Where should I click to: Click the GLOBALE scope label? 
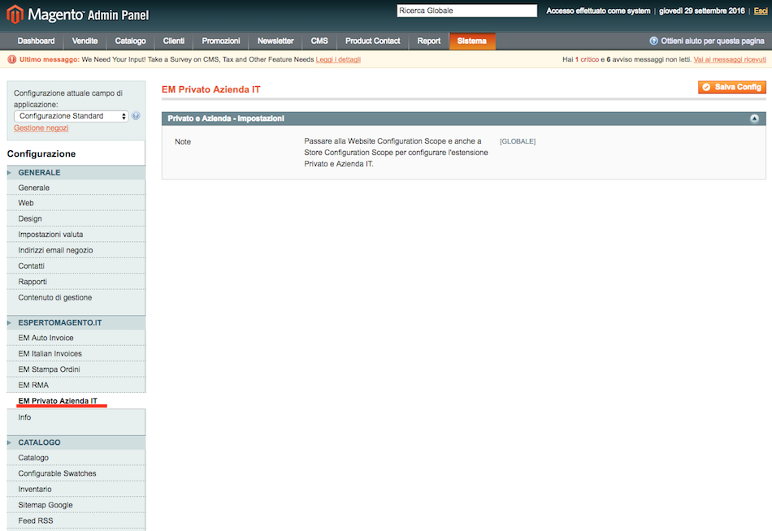click(518, 142)
